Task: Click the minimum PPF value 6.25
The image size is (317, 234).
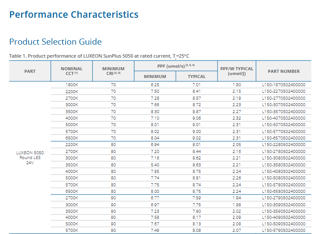Action: (x=155, y=85)
